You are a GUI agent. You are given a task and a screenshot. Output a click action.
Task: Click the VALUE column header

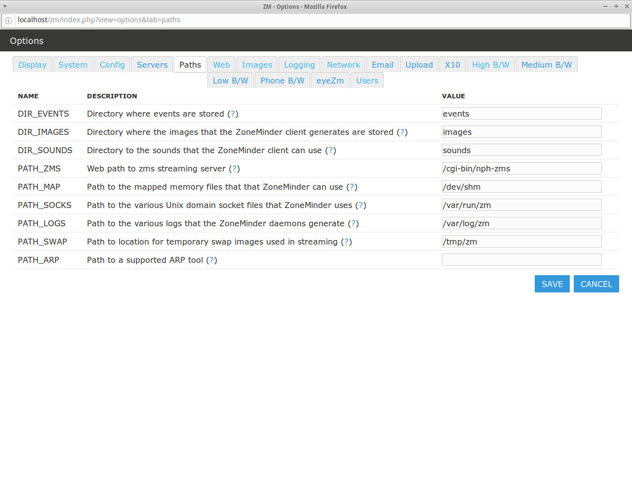[453, 96]
